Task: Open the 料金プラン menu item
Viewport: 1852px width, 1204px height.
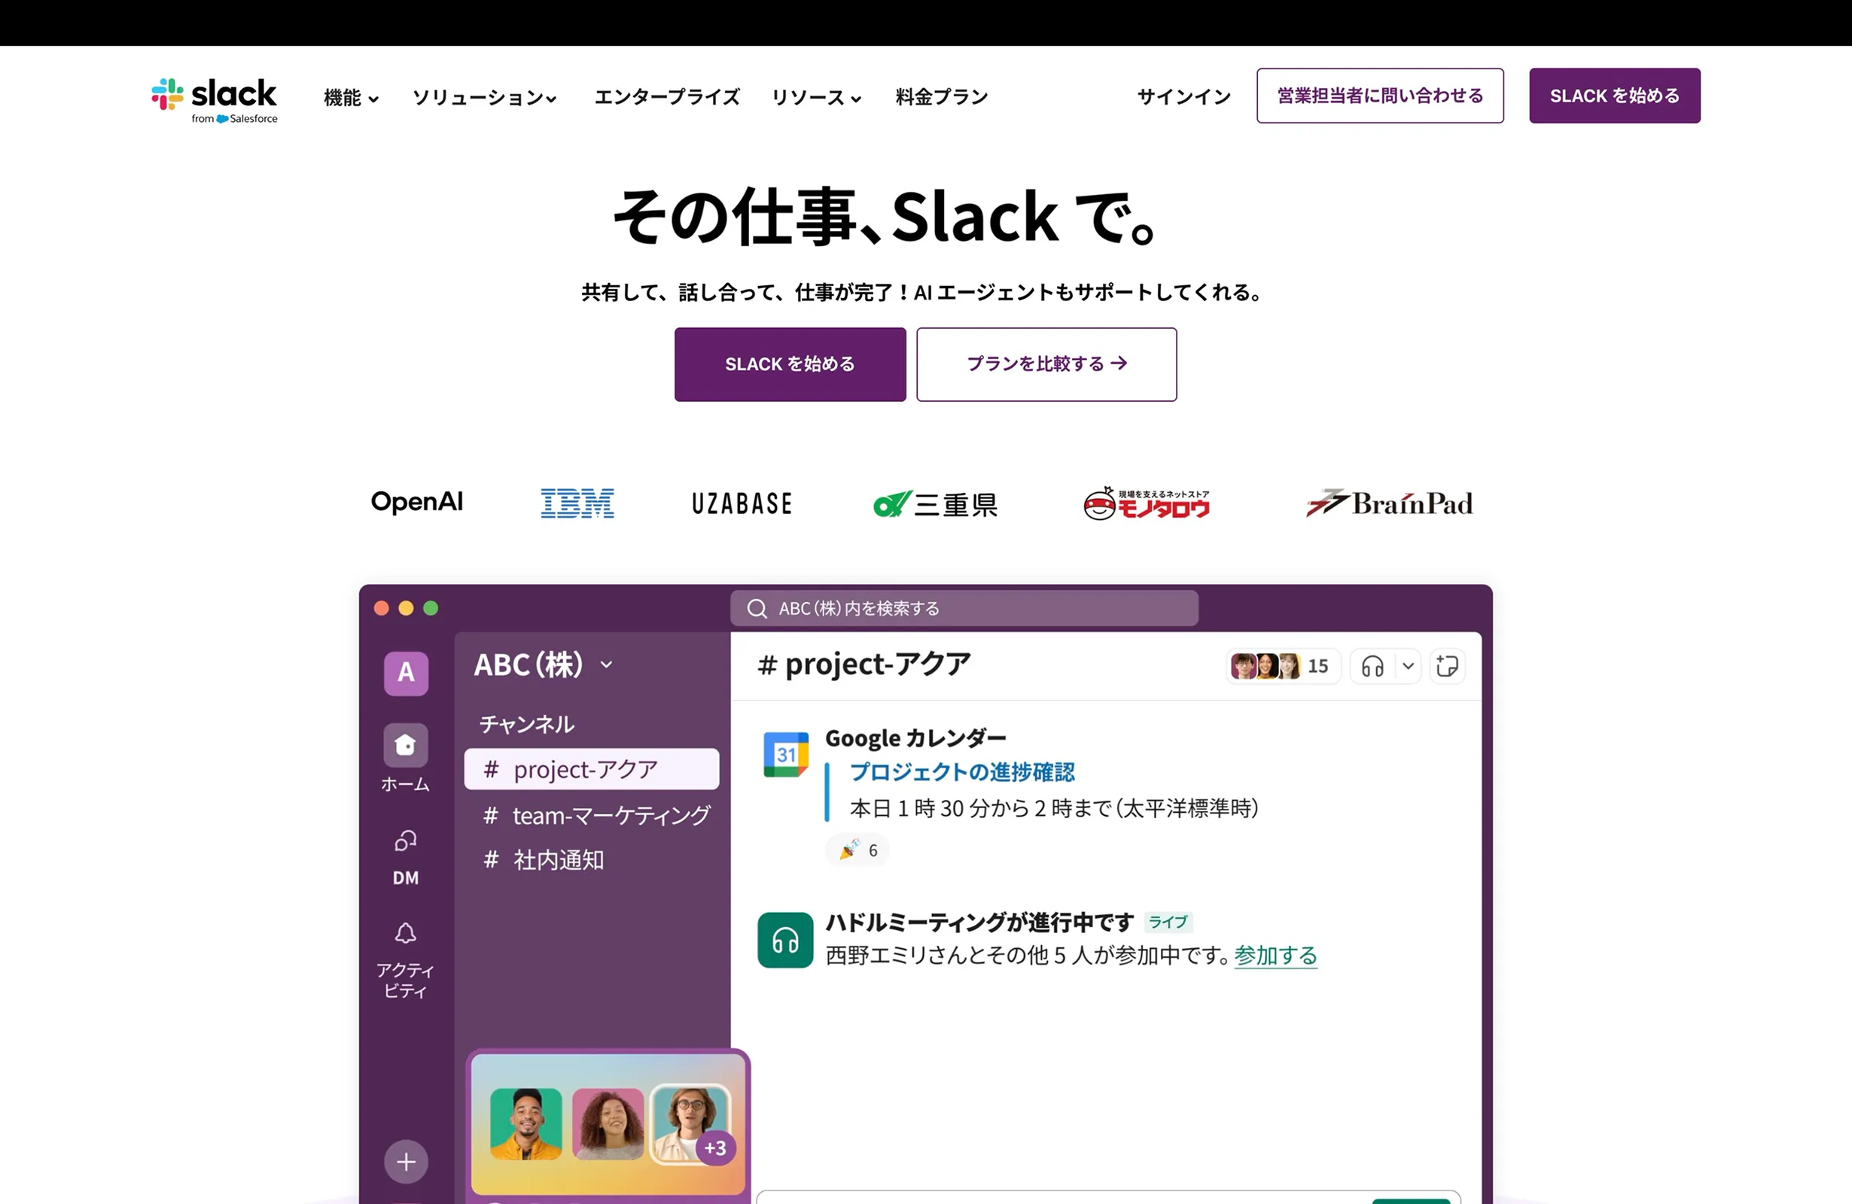Action: click(x=941, y=96)
